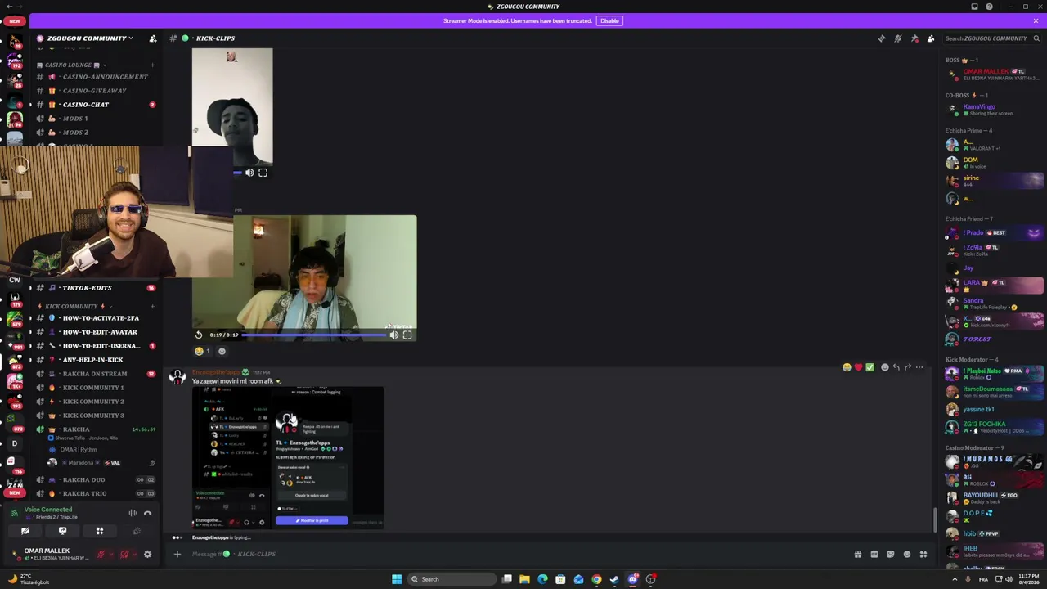Expand headphone output device options
This screenshot has width=1047, height=589.
(x=134, y=554)
